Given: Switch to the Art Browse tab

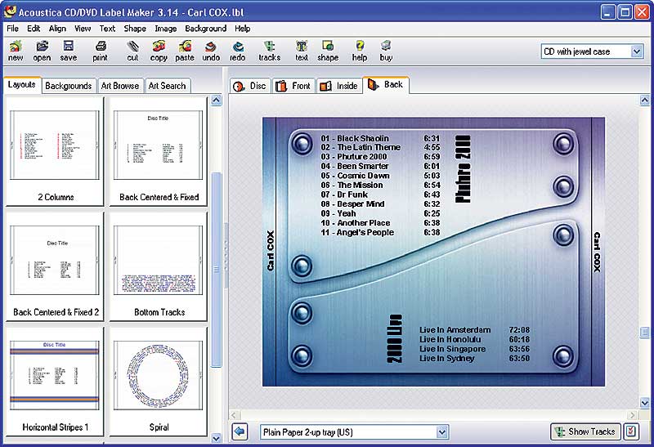Looking at the screenshot, I should coord(120,86).
